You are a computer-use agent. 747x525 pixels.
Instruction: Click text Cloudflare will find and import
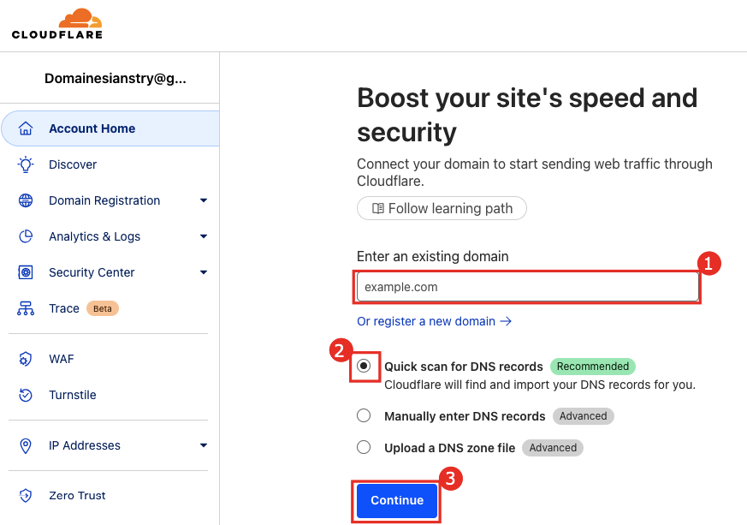540,385
